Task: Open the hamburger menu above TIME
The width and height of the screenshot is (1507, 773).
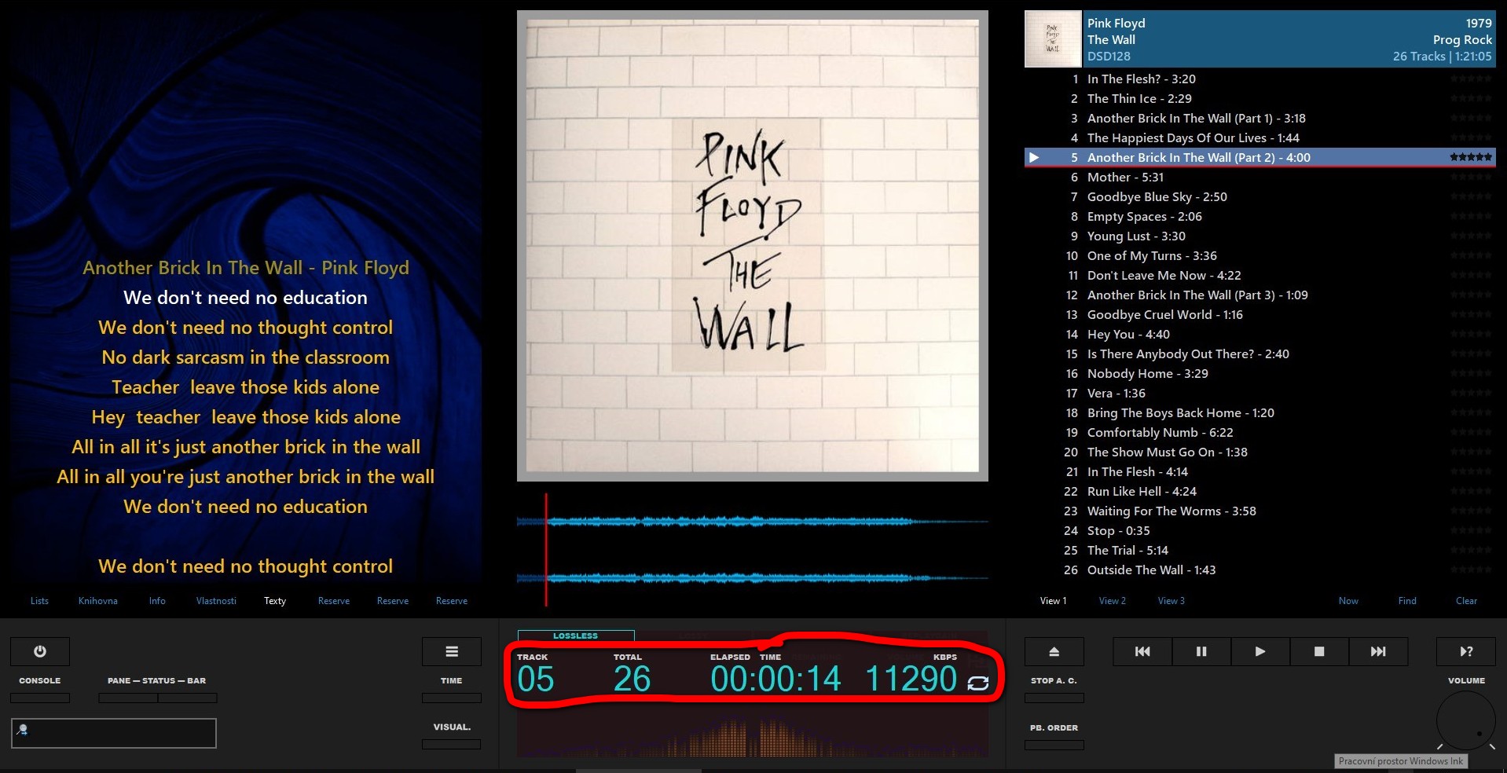Action: pos(452,651)
